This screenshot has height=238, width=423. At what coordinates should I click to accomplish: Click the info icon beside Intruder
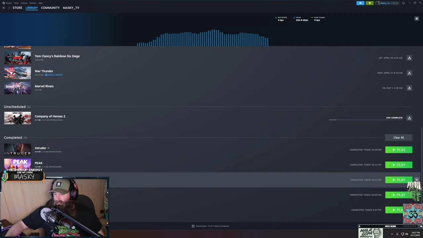(49, 148)
